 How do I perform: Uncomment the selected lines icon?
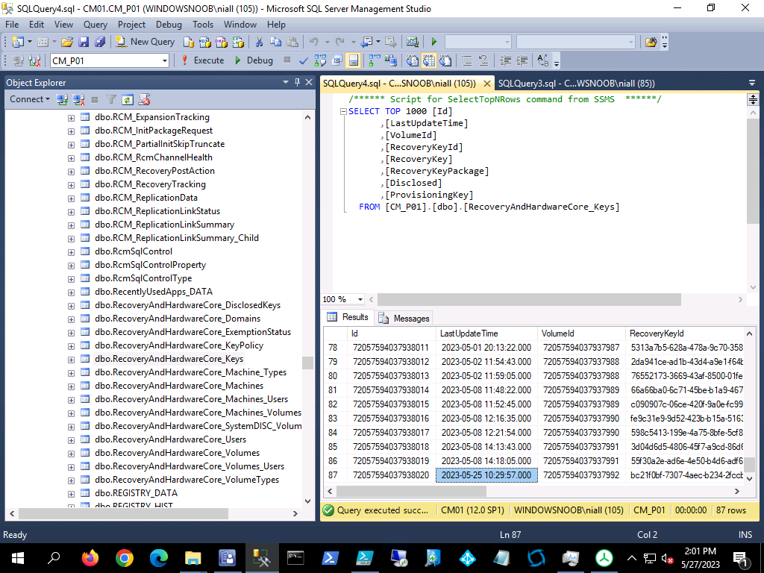[x=483, y=61]
